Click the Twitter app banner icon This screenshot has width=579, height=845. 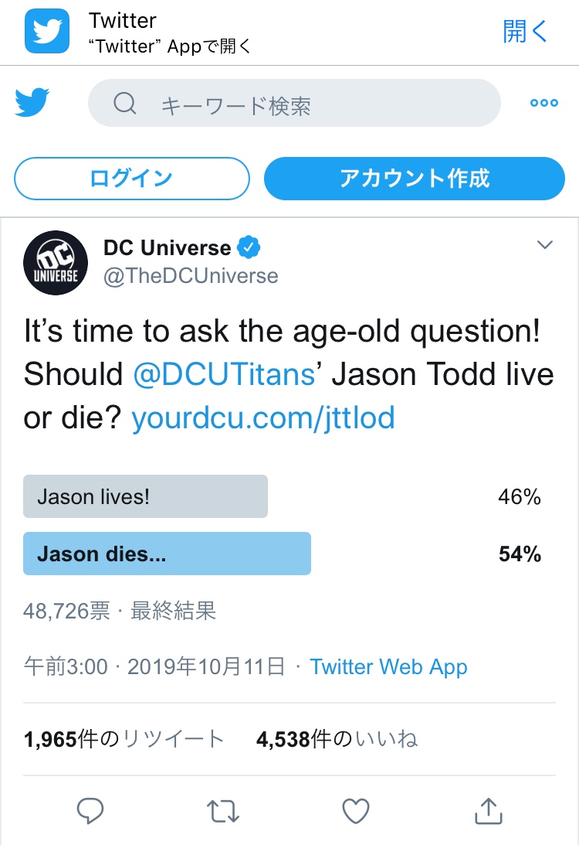click(x=47, y=32)
